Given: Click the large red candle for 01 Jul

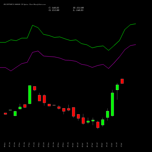Looking at the screenshot, I should pos(74,112).
